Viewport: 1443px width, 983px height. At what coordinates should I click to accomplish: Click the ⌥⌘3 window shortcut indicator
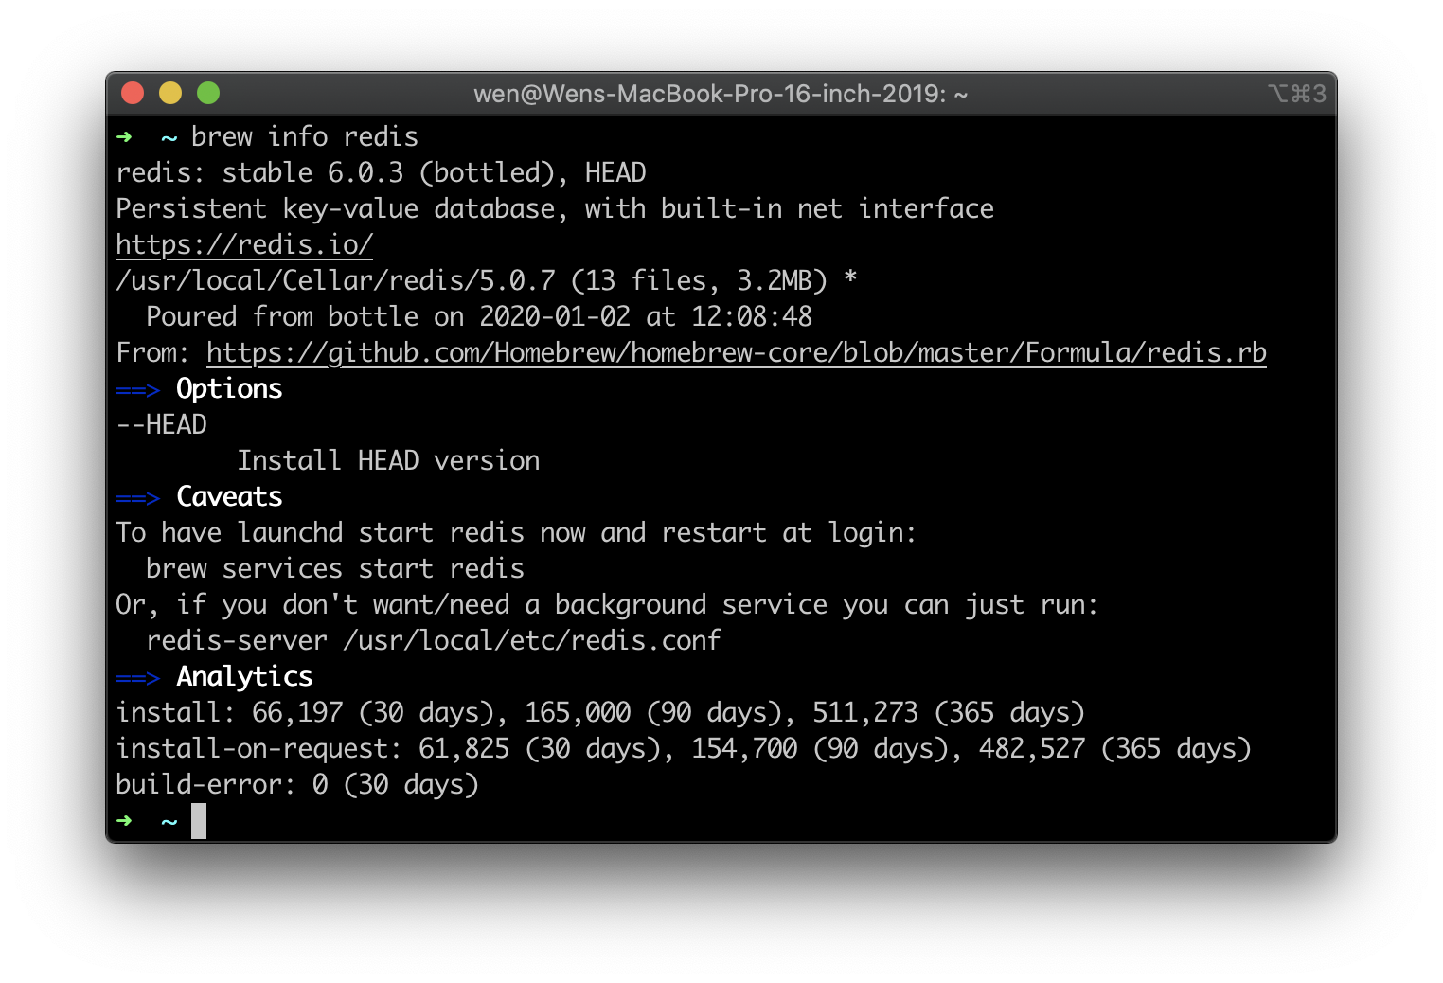(1296, 93)
